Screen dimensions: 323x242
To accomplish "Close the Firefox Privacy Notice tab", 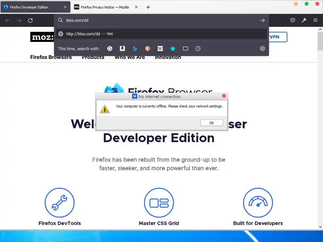I will (136, 7).
